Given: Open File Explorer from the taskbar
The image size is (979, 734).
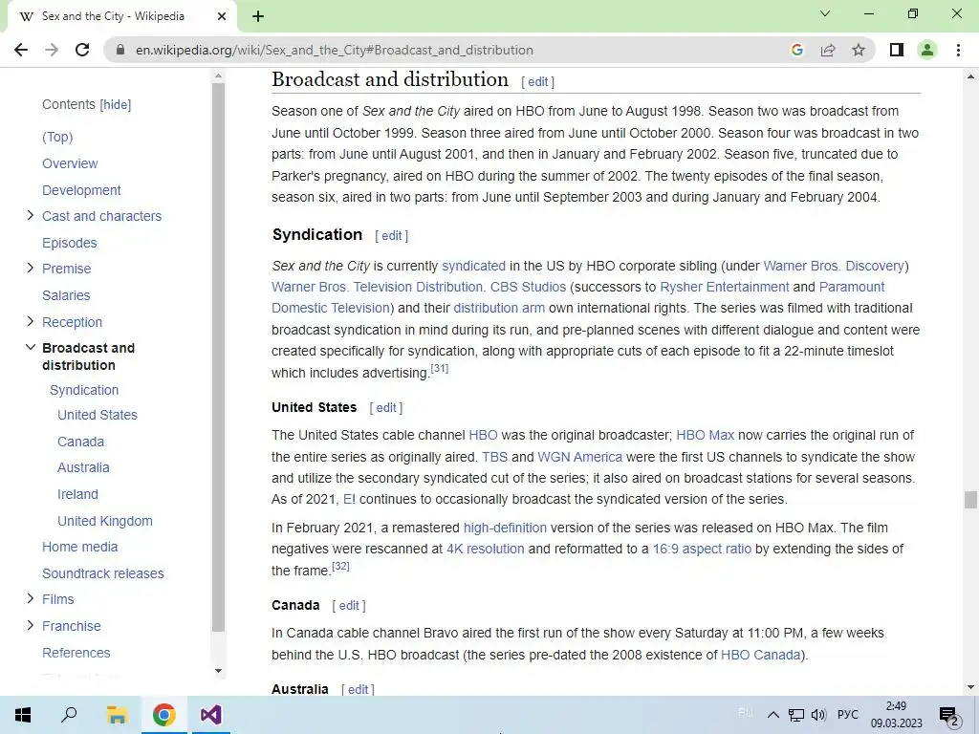Looking at the screenshot, I should [x=117, y=715].
